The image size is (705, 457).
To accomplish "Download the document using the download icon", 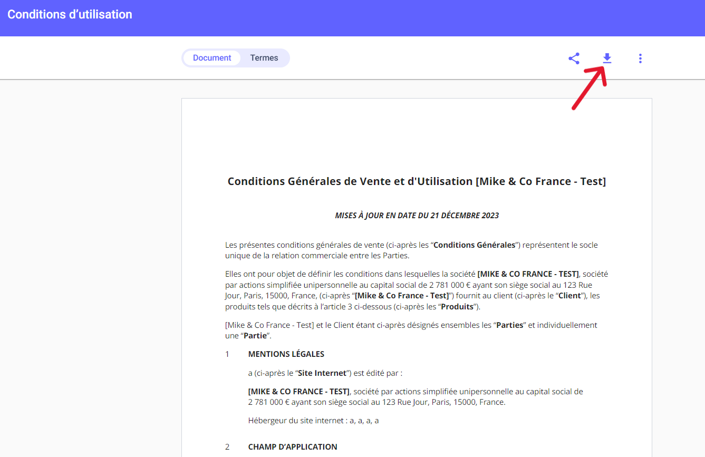I will coord(607,59).
